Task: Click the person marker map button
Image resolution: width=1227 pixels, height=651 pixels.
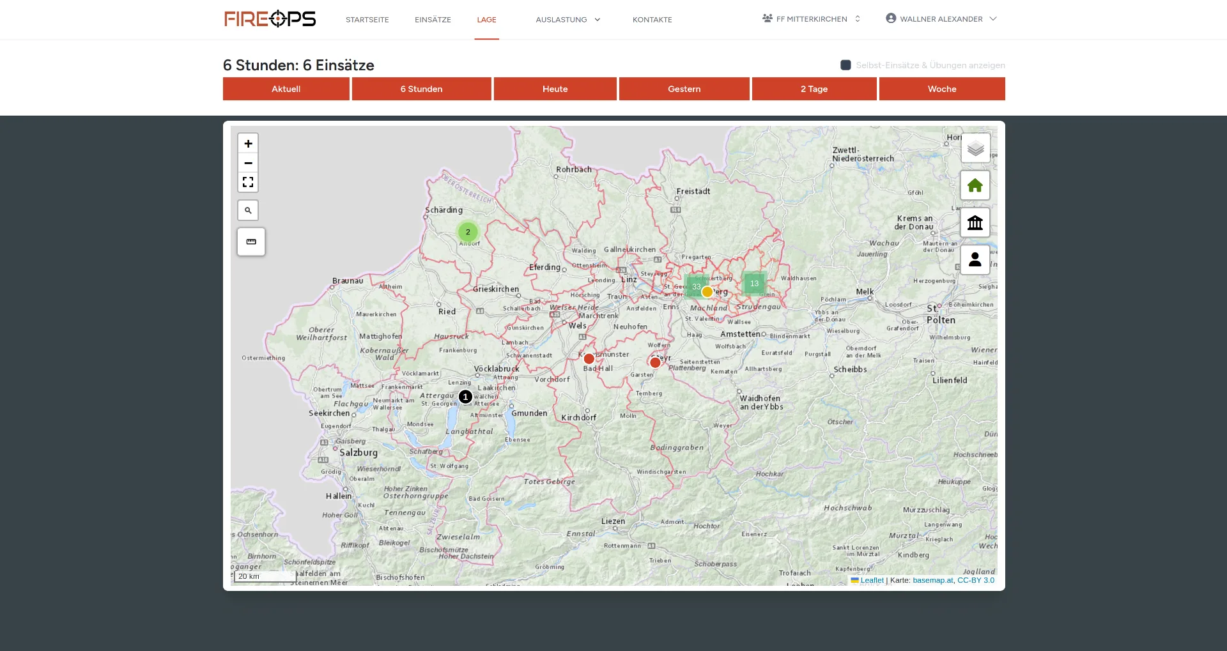Action: point(975,259)
